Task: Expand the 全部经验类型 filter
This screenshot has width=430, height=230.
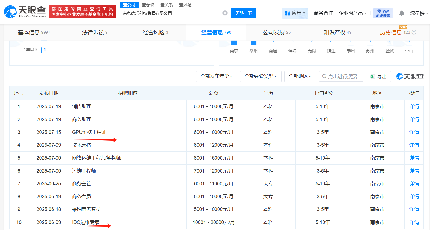Action: [261, 76]
